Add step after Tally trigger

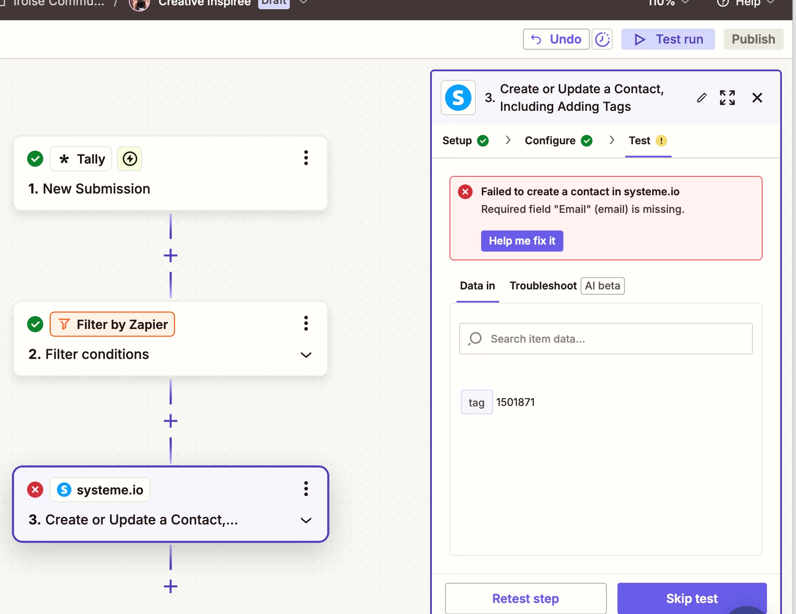(x=171, y=256)
